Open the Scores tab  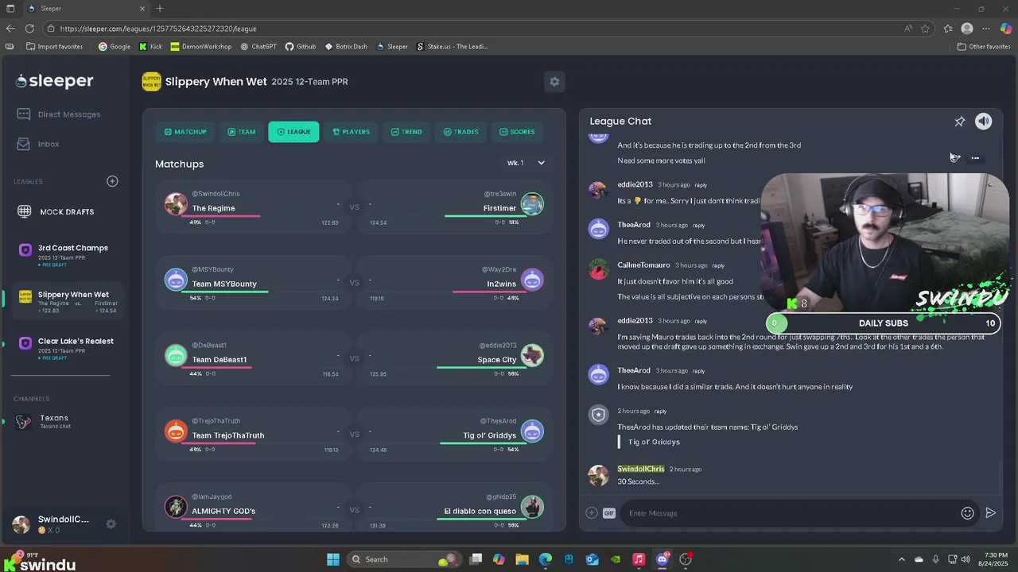(x=517, y=132)
